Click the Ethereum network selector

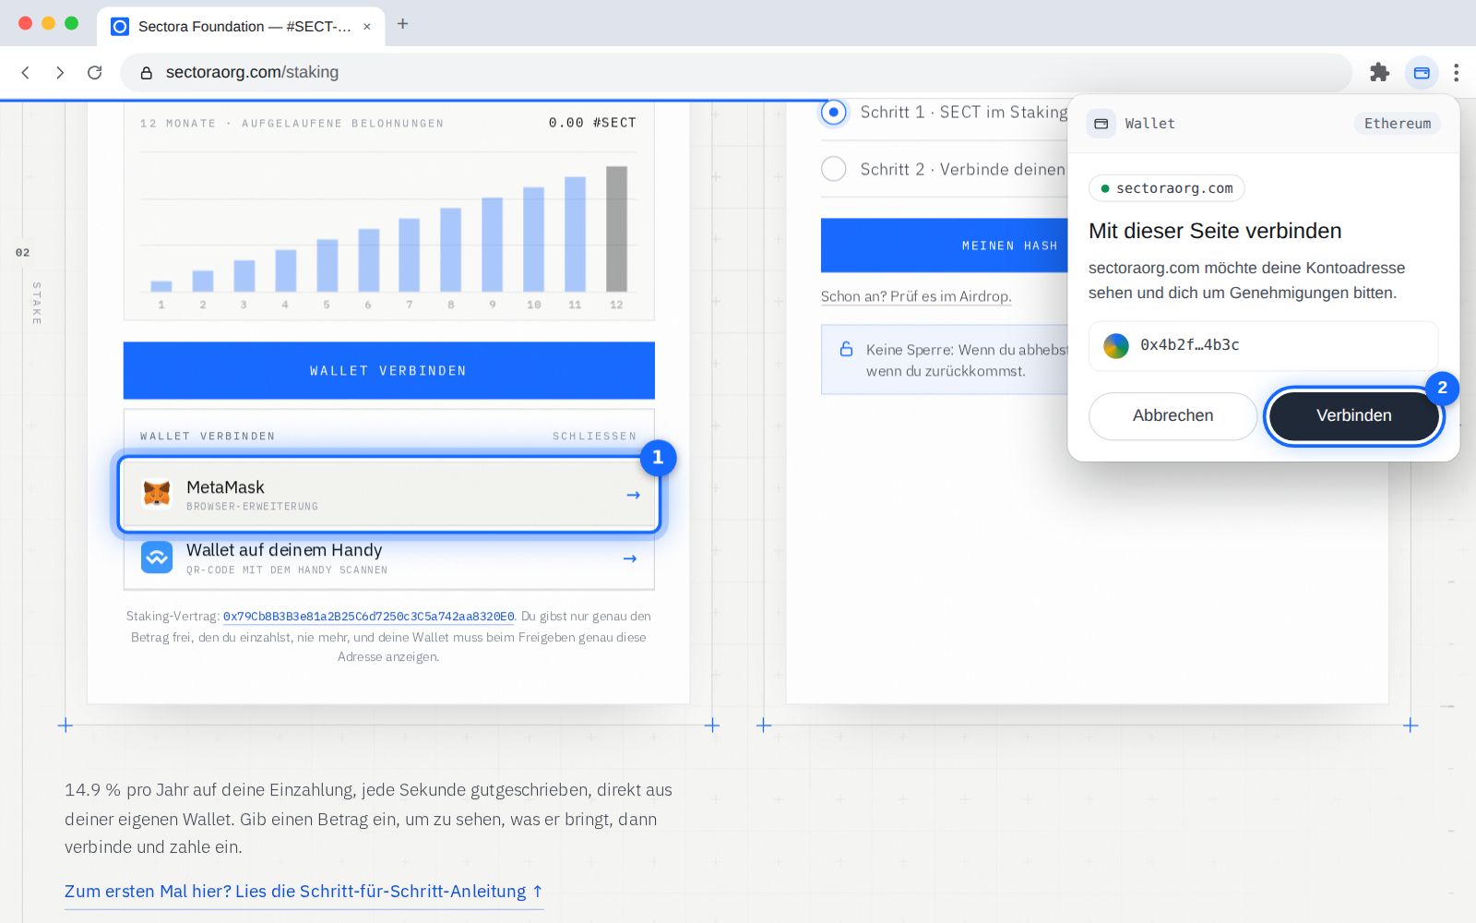[x=1397, y=124]
